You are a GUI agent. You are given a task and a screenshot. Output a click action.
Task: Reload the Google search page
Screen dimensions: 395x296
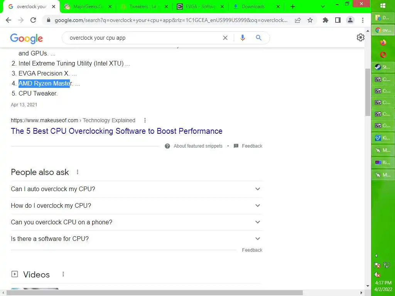33,20
